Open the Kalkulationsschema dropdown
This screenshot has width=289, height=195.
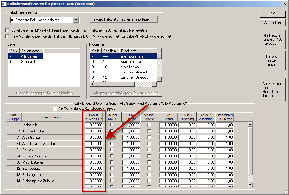76,20
